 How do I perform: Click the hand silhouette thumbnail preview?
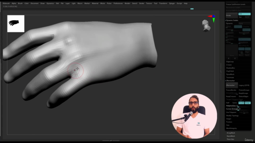16,24
